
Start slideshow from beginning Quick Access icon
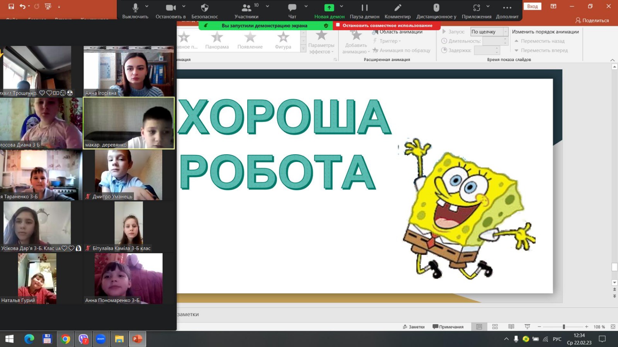(48, 6)
